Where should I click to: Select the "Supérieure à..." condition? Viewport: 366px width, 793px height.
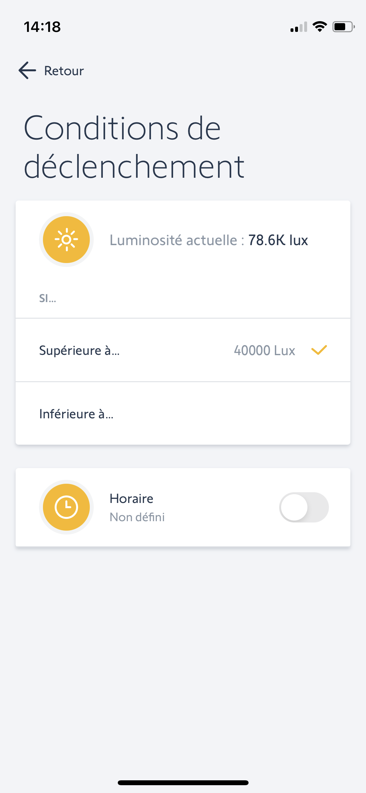(79, 351)
